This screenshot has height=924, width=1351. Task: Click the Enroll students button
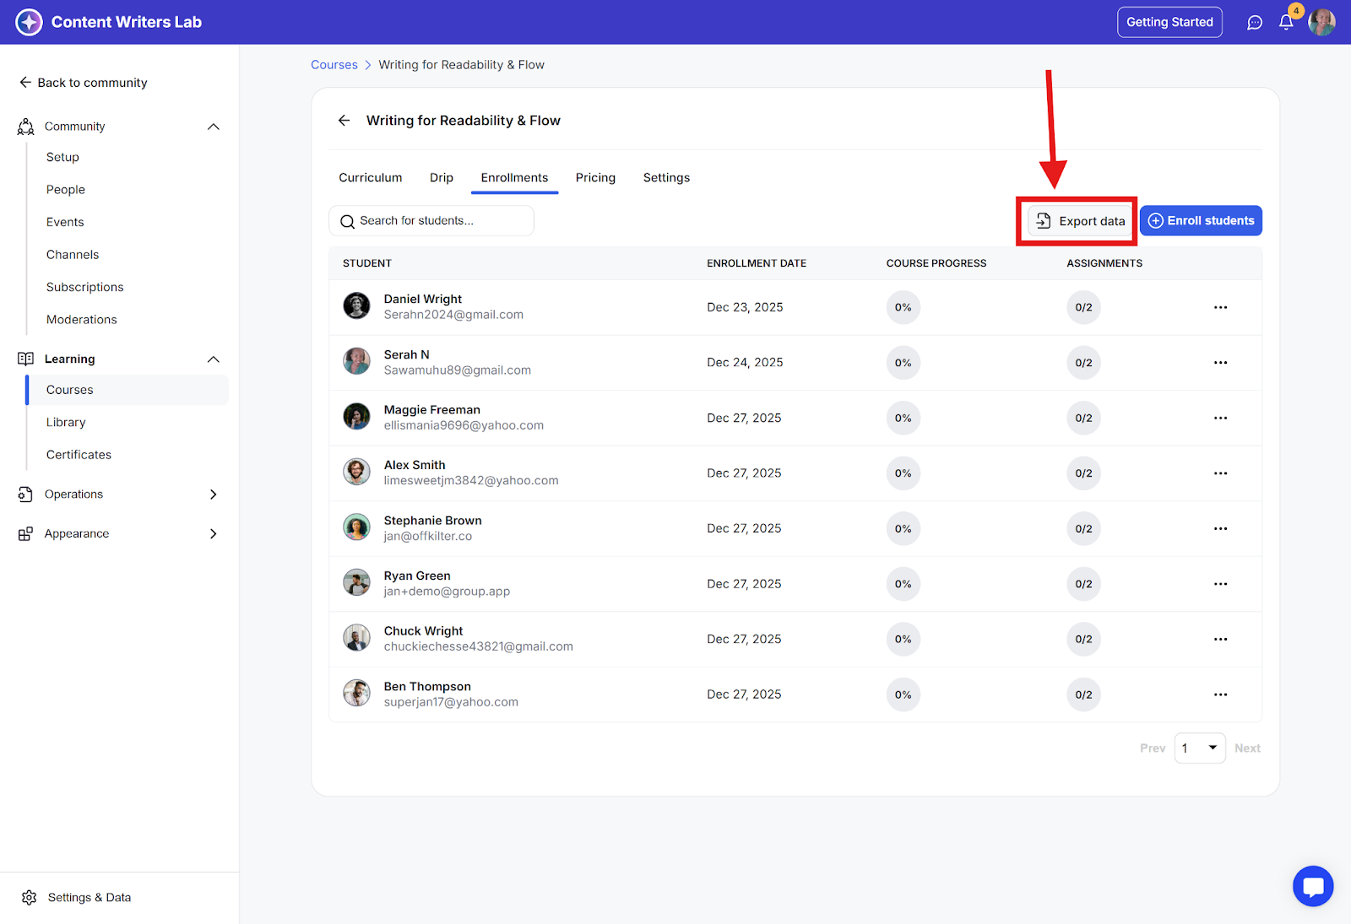(x=1201, y=221)
